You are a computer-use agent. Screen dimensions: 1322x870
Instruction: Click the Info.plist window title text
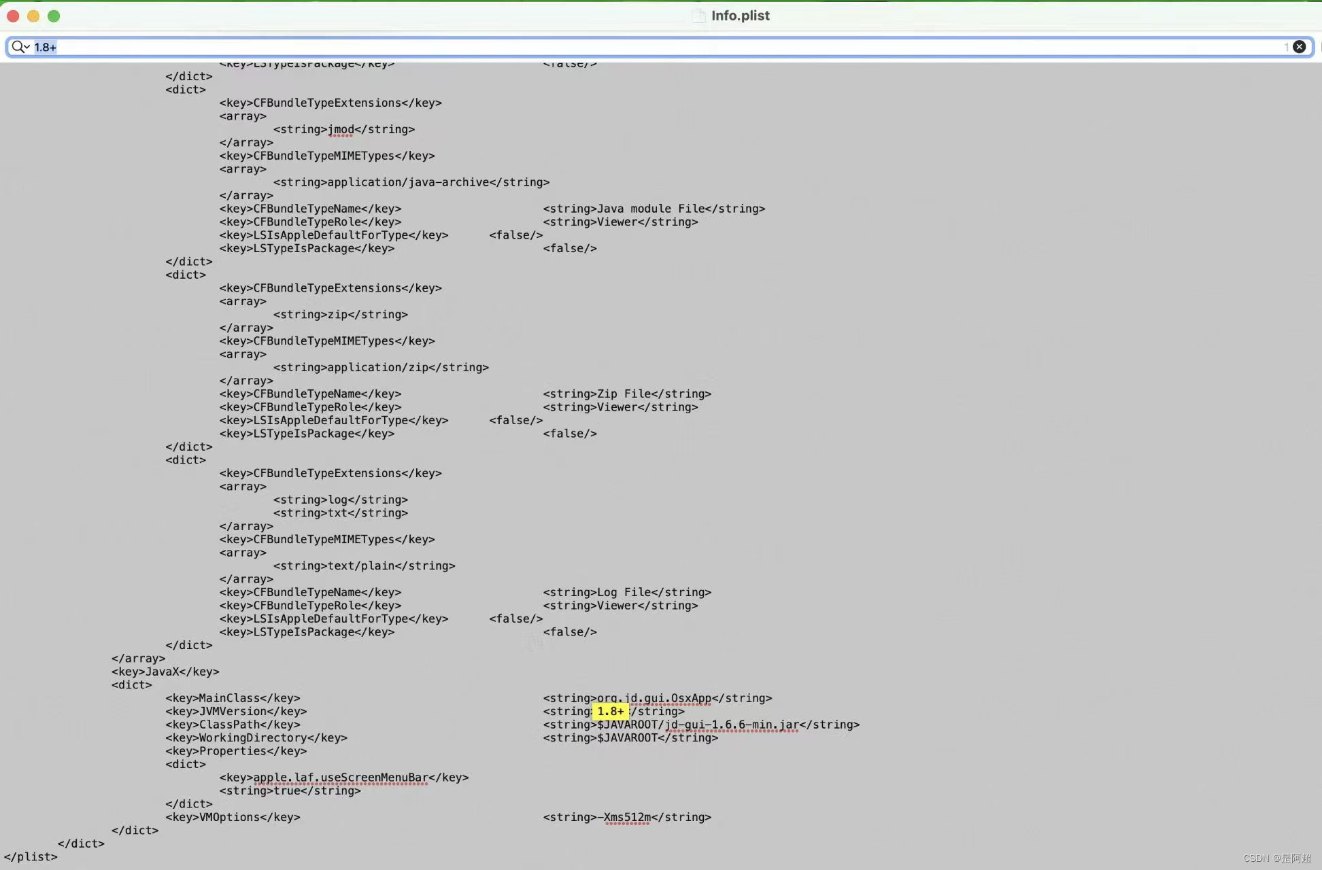[x=740, y=16]
